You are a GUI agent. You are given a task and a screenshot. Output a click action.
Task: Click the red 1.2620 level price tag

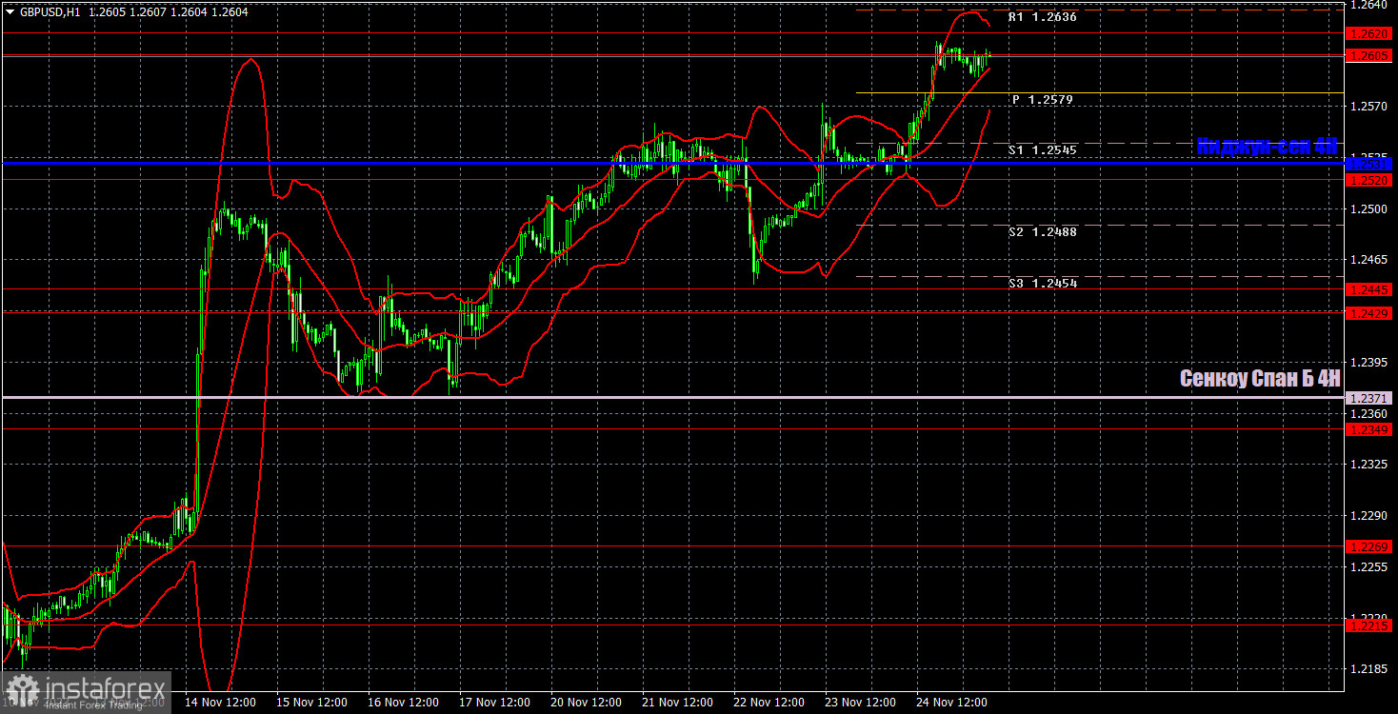coord(1370,33)
